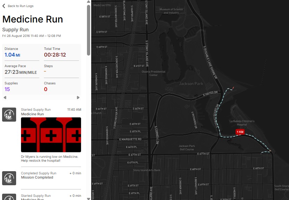Click the Stony Island Arts Bank label
Image resolution: width=289 pixels, height=200 pixels.
147,170
